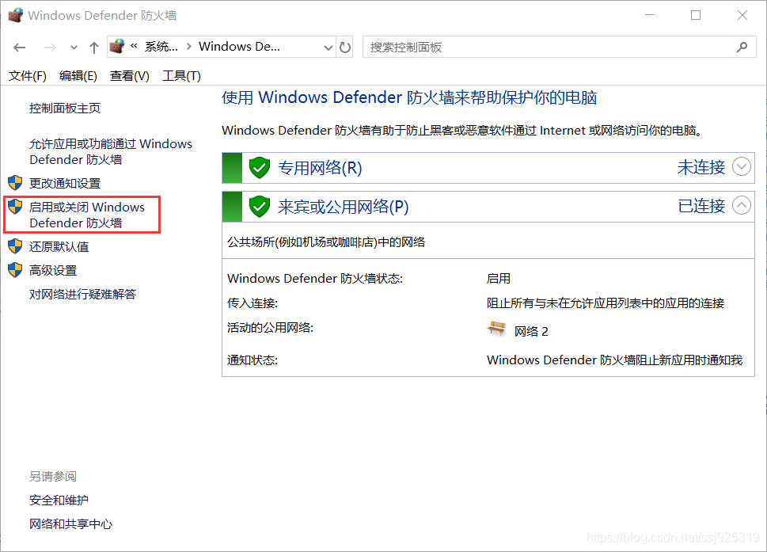The image size is (767, 552).
Task: Click the breadcrumb « overflow chevron
Action: (134, 46)
